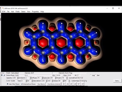
Task: Disable the Use Clip Plane checkbox
Action: click(8, 84)
